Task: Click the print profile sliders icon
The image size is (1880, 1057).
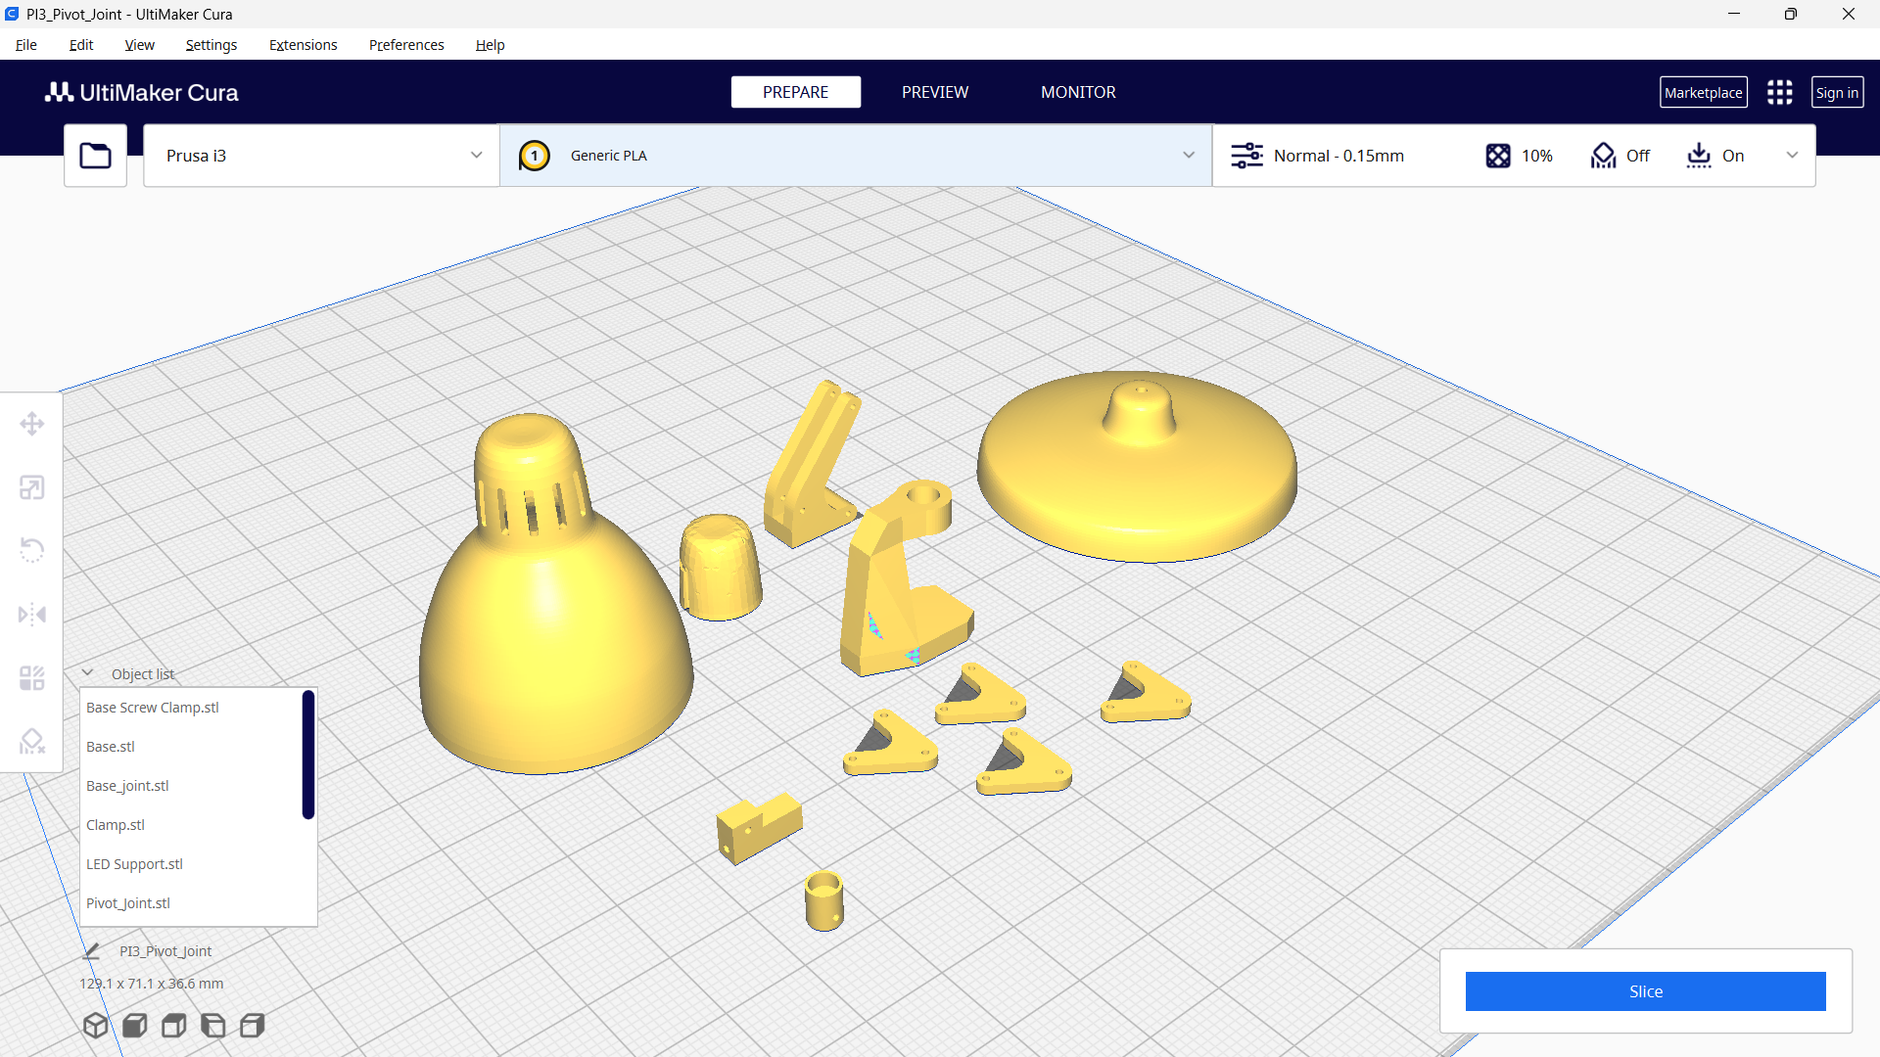Action: pos(1246,156)
